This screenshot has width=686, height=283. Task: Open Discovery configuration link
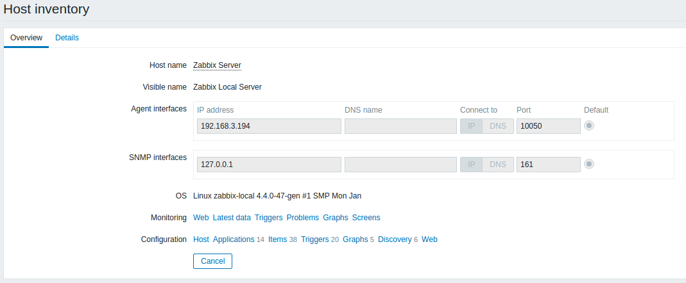point(395,239)
